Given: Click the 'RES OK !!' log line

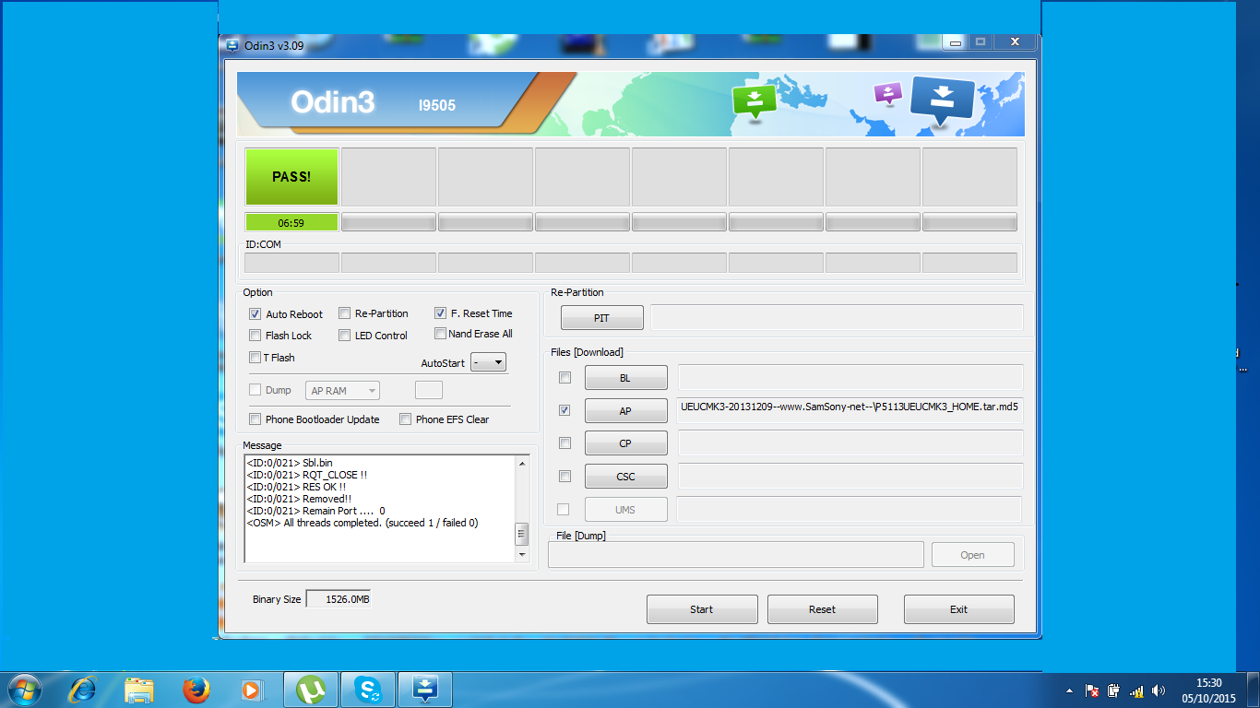Looking at the screenshot, I should coord(296,487).
